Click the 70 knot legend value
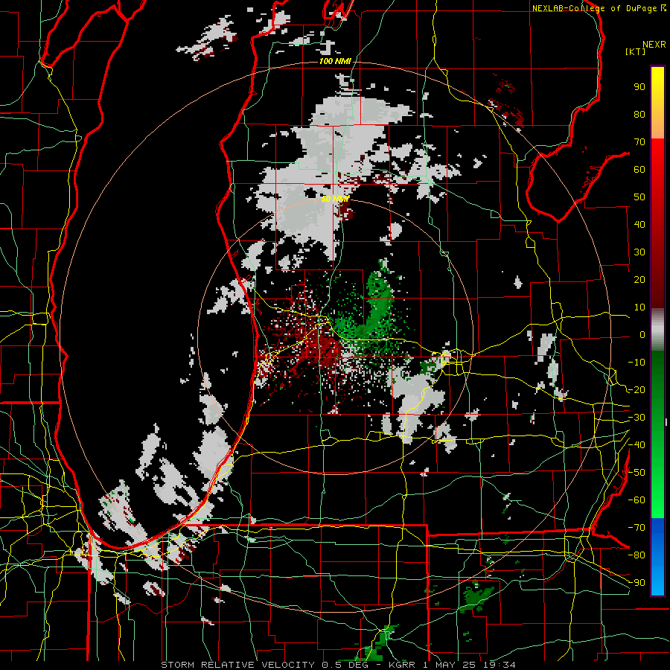The image size is (670, 670). click(x=639, y=142)
